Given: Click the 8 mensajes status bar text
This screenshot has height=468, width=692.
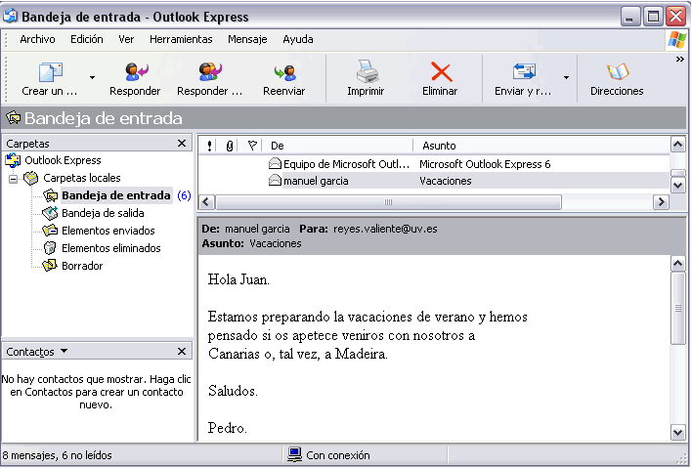Looking at the screenshot, I should 57,454.
